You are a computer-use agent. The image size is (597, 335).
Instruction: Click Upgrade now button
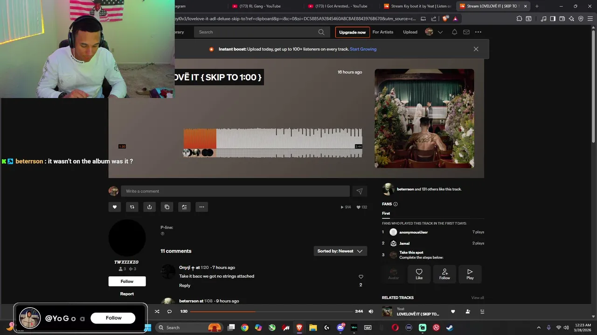coord(352,32)
